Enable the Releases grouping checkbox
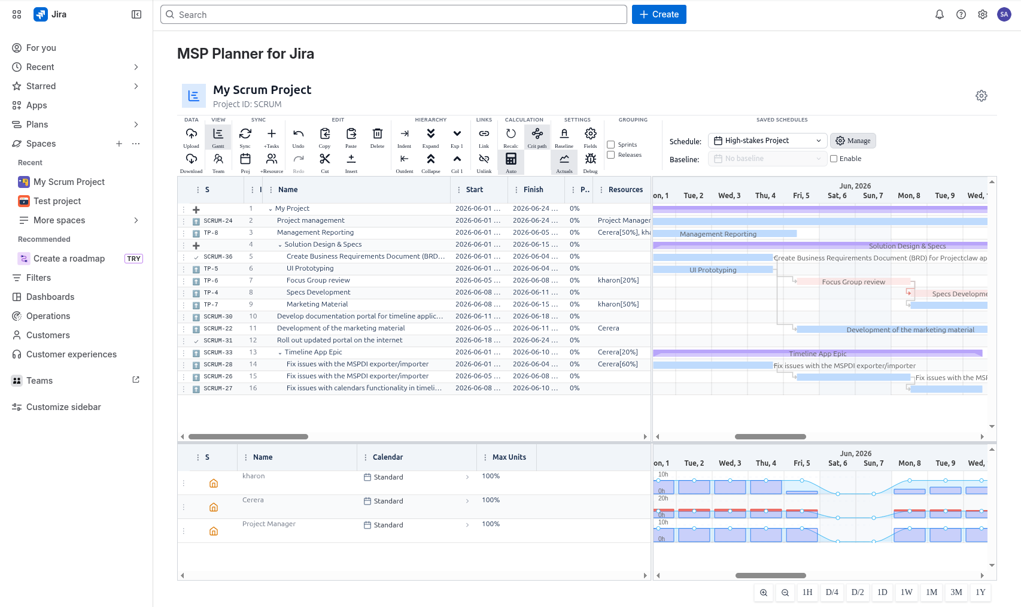 click(x=611, y=155)
